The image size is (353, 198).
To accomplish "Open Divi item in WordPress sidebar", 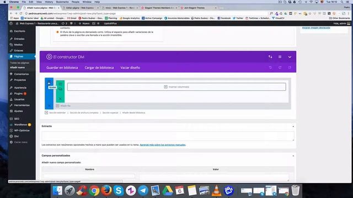I will click(17, 136).
